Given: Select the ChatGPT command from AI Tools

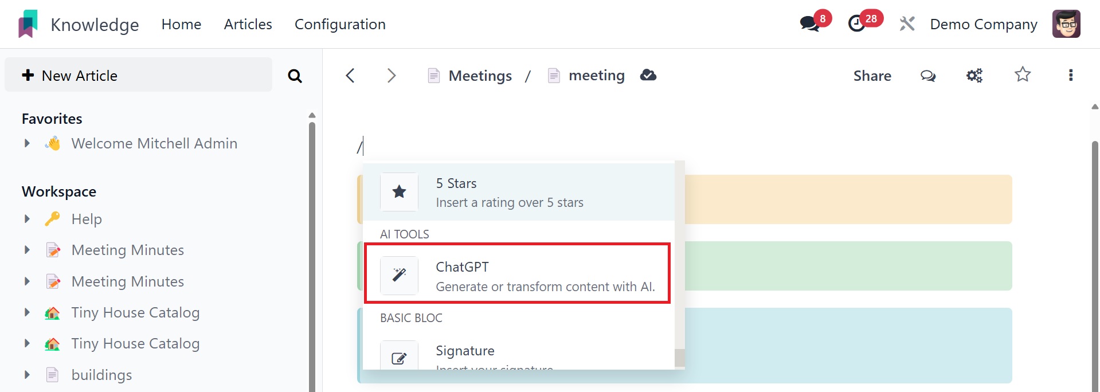Looking at the screenshot, I should (517, 276).
